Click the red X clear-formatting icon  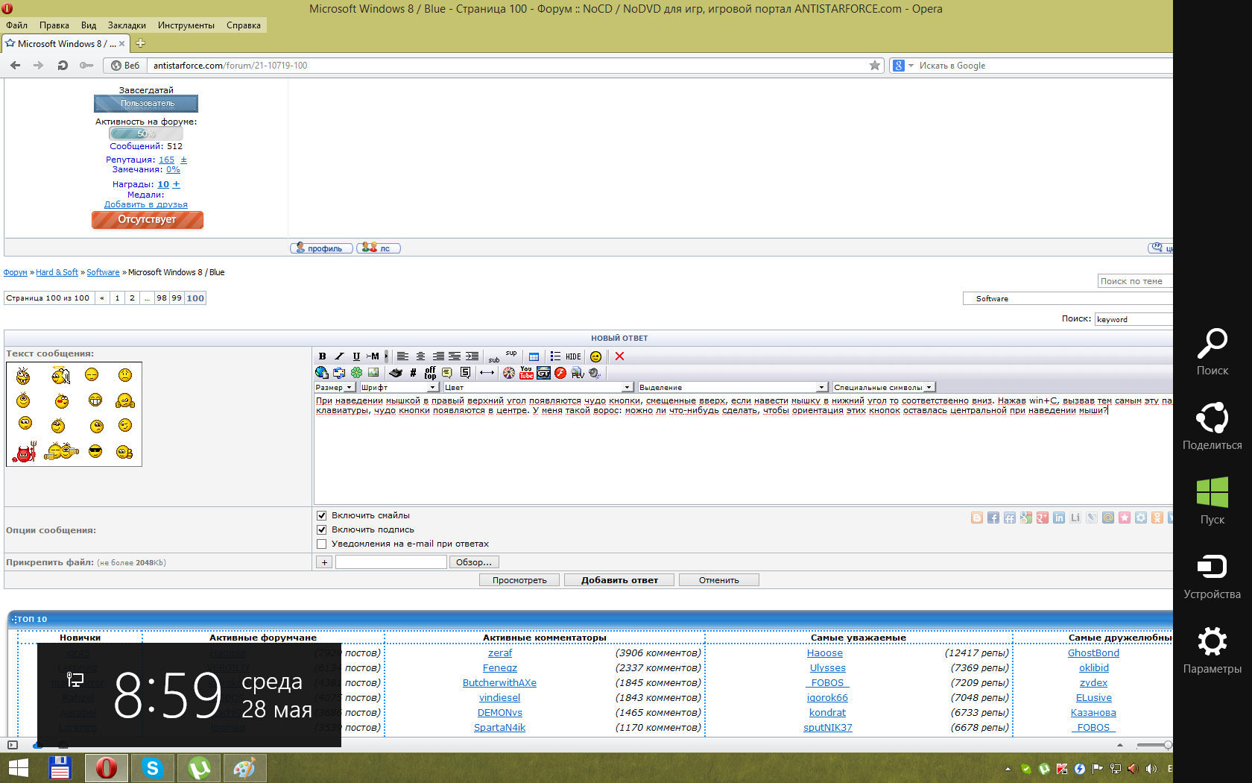(x=619, y=356)
